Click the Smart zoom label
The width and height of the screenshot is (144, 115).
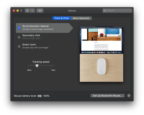tap(29, 45)
